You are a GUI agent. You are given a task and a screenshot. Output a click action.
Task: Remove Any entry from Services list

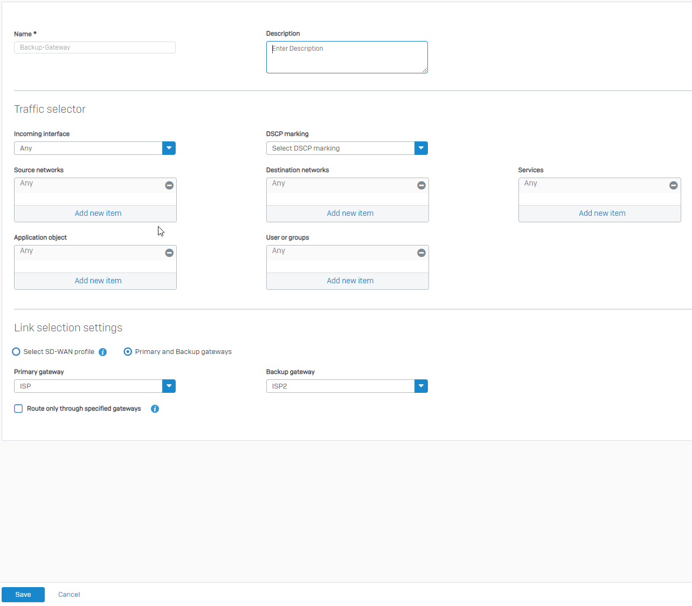(673, 185)
